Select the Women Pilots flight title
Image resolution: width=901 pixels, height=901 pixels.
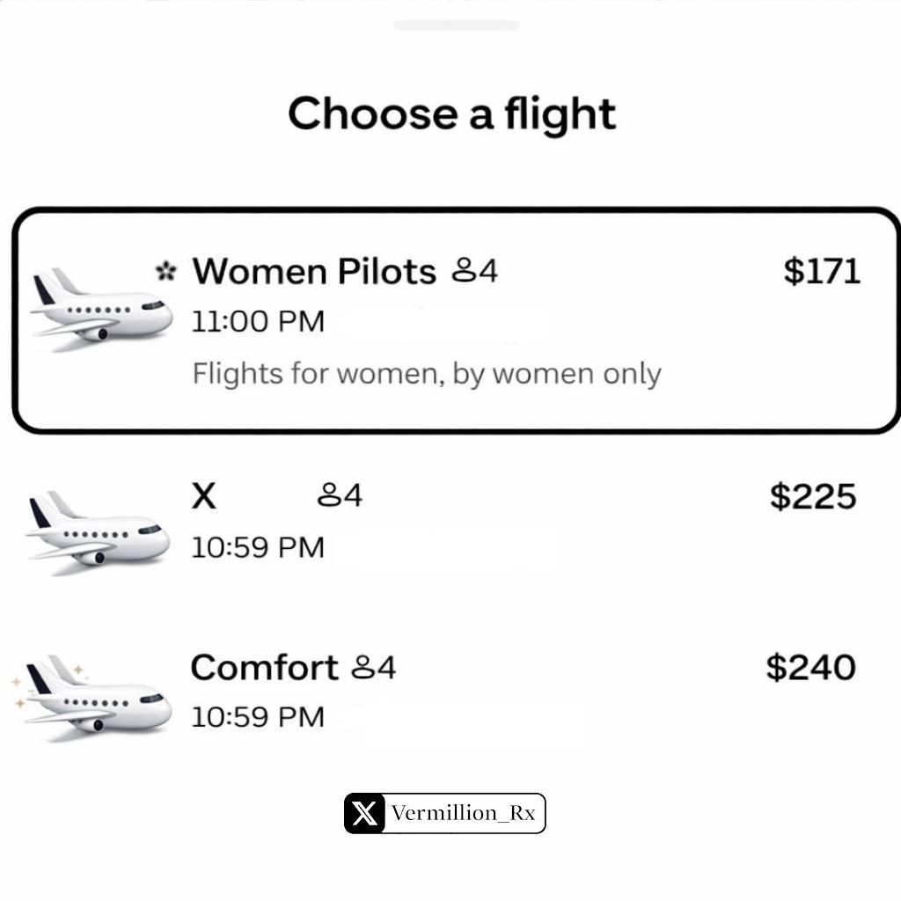click(x=314, y=271)
